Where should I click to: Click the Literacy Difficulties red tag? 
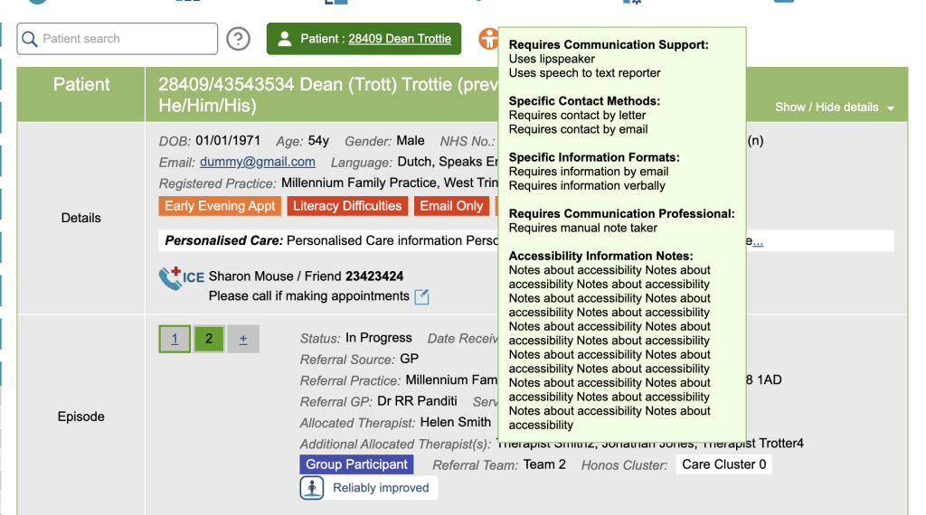pos(346,206)
